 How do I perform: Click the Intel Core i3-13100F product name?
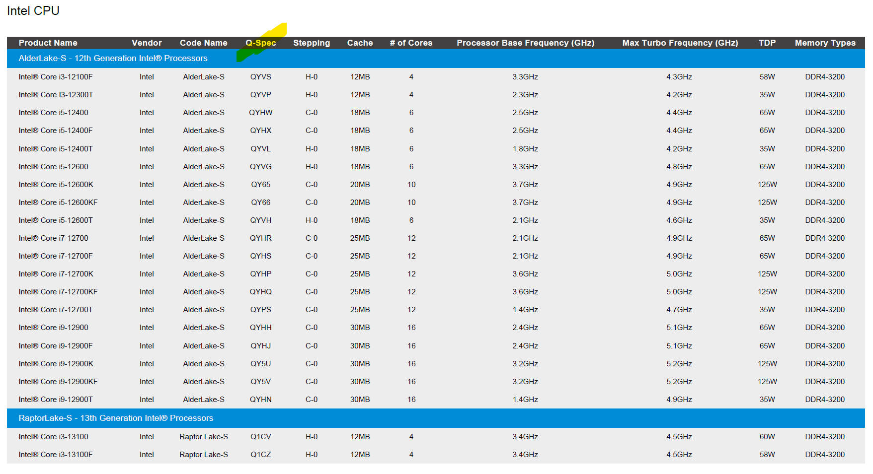pos(56,455)
